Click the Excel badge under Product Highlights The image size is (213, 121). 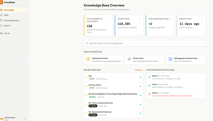pos(92,97)
